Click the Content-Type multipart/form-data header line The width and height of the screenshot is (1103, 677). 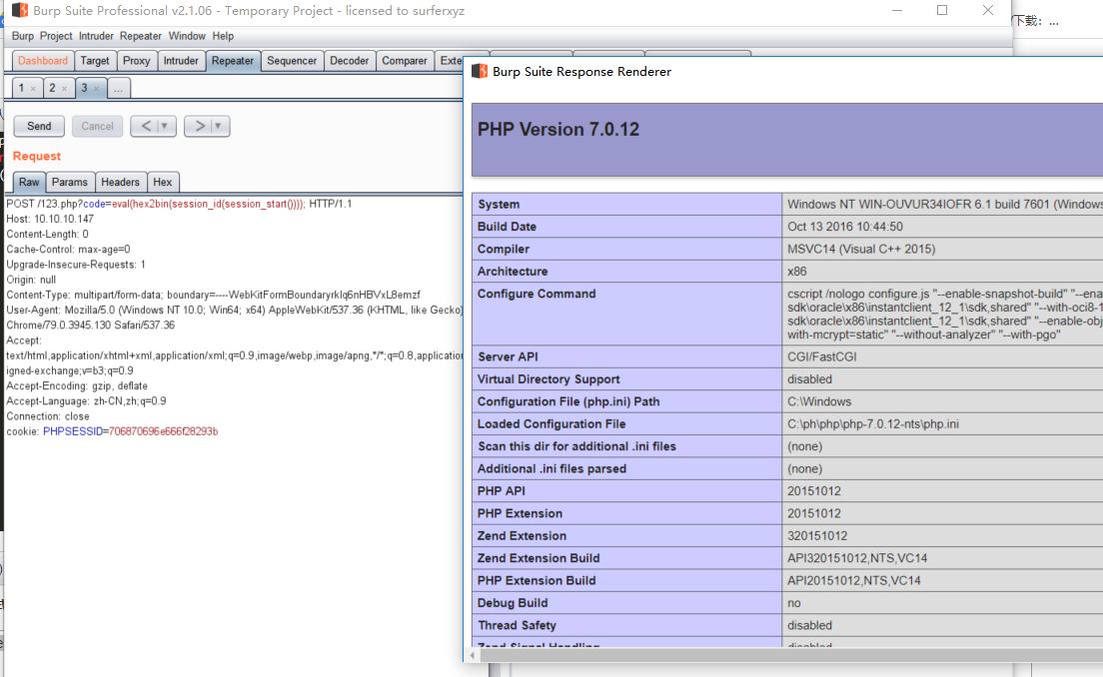213,296
